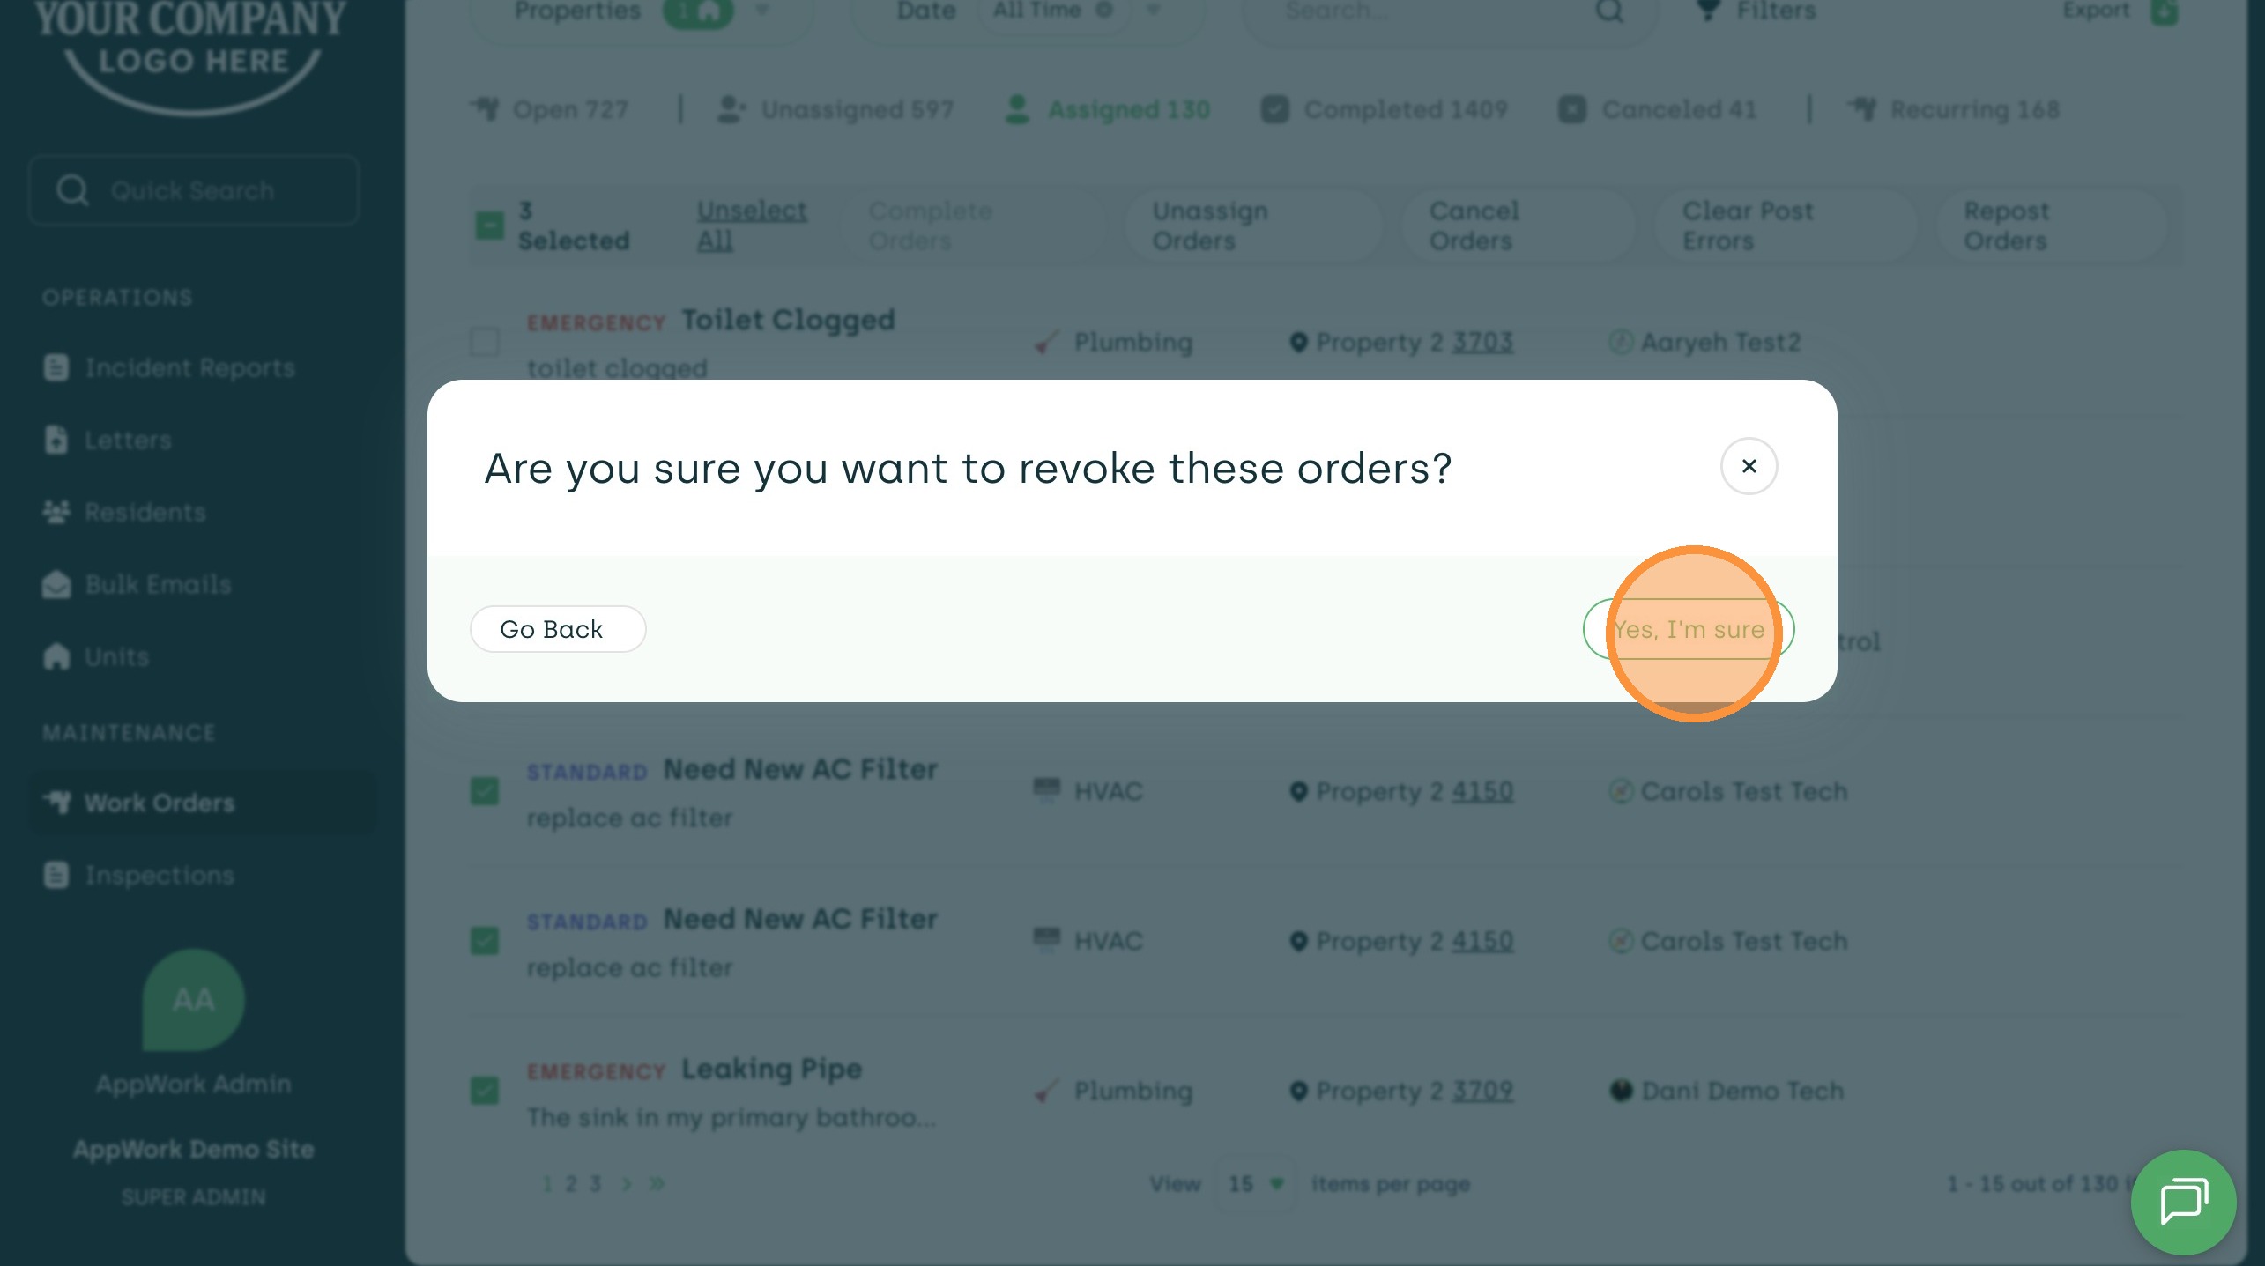Click the Letters document icon
This screenshot has width=2265, height=1266.
(x=56, y=440)
